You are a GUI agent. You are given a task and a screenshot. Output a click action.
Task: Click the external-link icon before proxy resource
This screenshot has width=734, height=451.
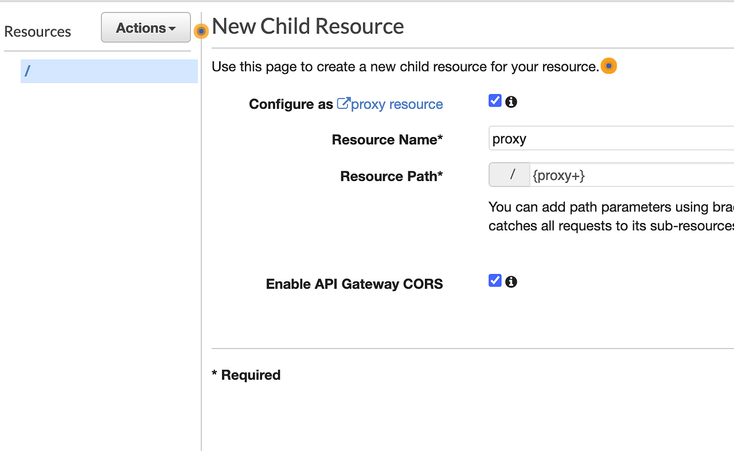pyautogui.click(x=343, y=103)
